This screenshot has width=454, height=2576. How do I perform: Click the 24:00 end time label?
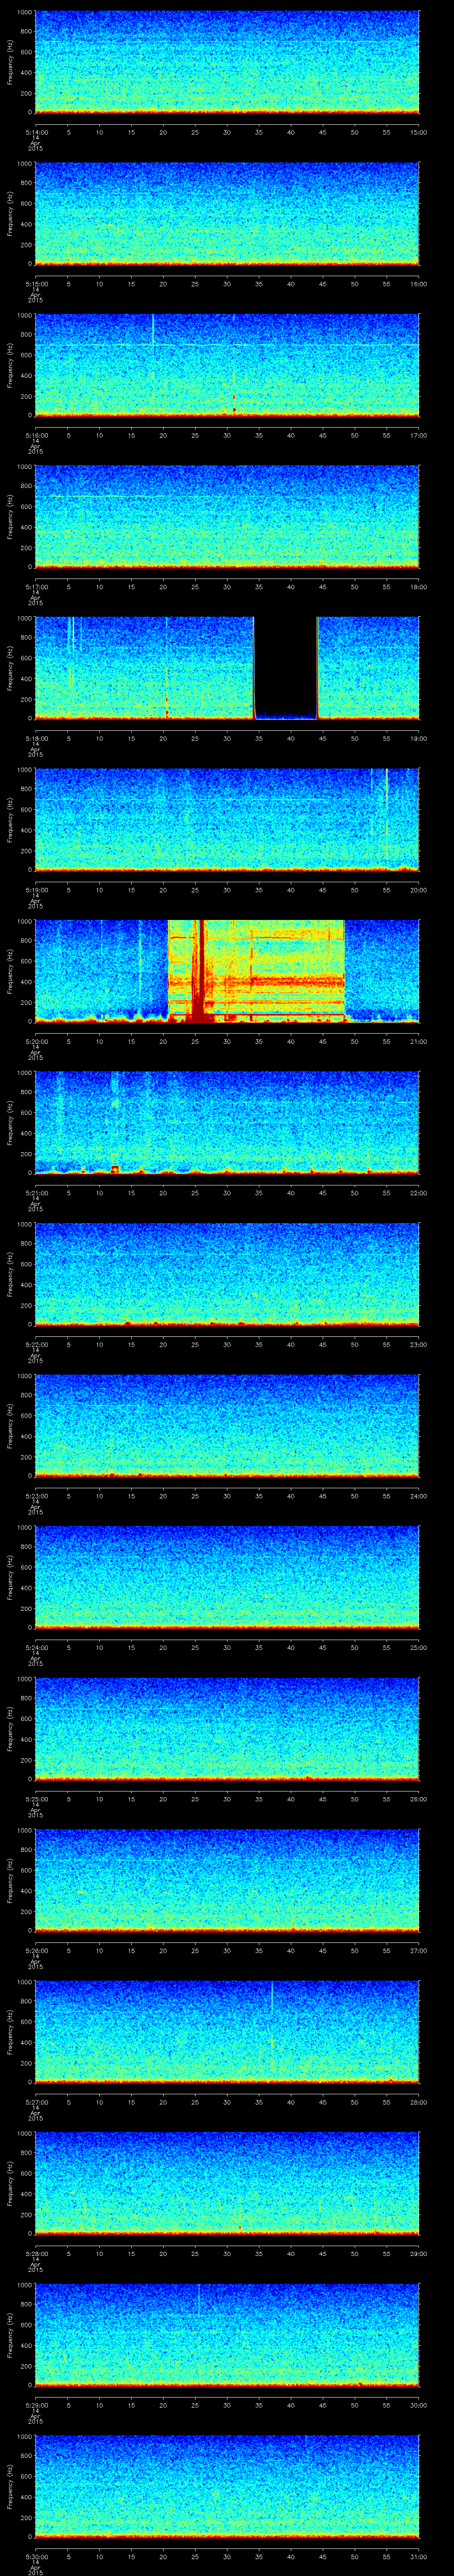click(x=419, y=1496)
